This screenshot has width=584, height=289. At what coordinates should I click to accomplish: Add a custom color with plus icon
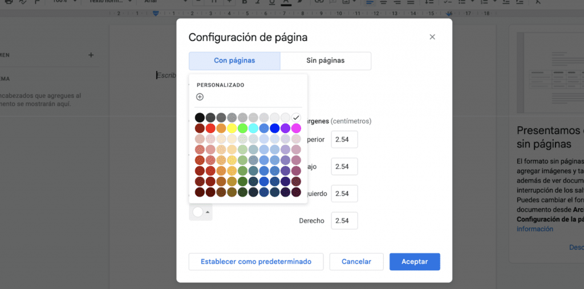click(x=200, y=97)
